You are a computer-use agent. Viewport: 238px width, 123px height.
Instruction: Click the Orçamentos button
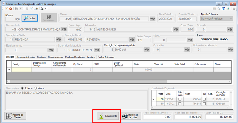click(49, 18)
